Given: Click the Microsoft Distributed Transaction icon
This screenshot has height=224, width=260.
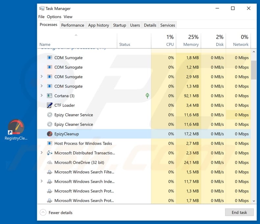Looking at the screenshot, I should click(50, 153).
